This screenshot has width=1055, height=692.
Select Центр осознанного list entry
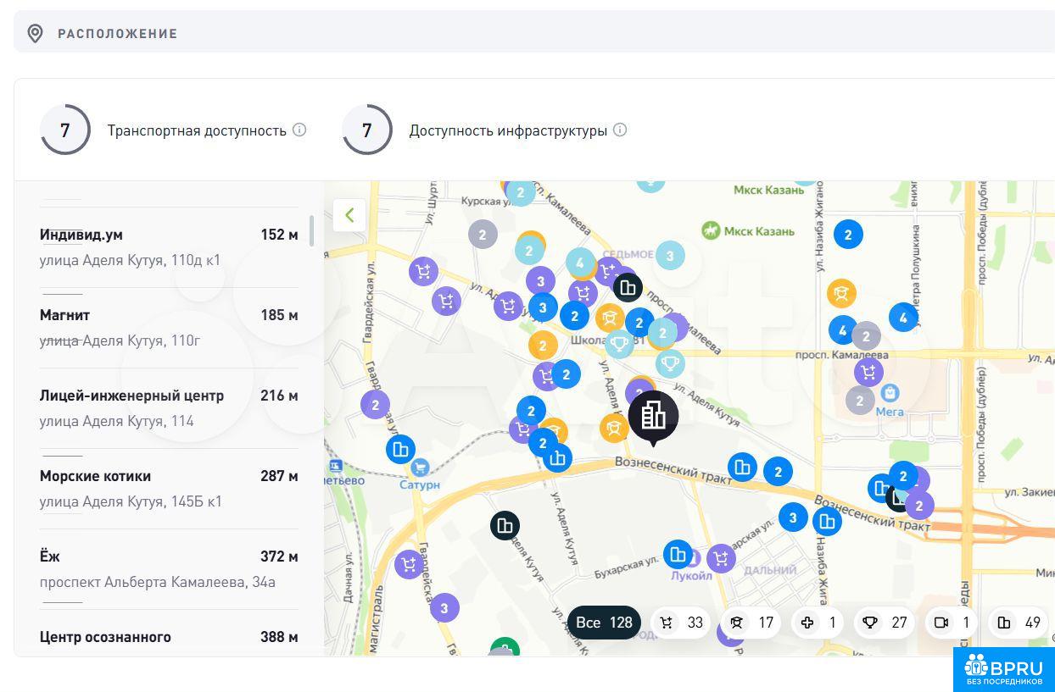point(169,636)
